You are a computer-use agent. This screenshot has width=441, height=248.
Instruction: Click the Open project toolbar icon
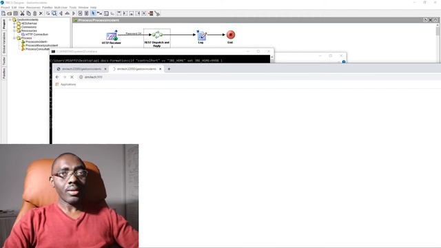[x=9, y=13]
